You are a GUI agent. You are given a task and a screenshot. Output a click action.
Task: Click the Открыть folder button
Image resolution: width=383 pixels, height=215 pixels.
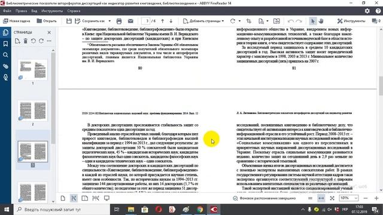tap(47, 21)
